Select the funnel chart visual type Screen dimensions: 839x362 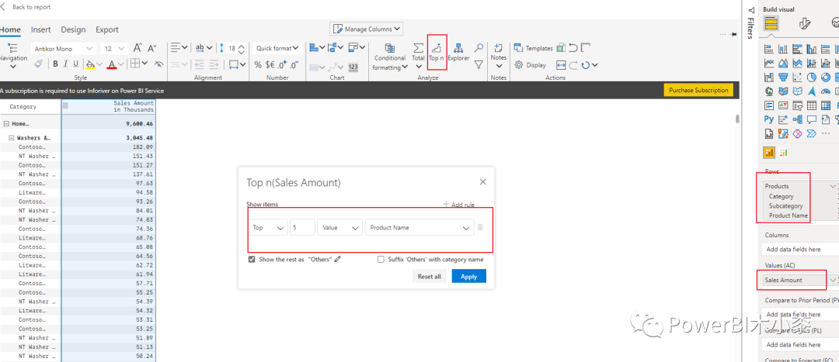click(x=783, y=78)
